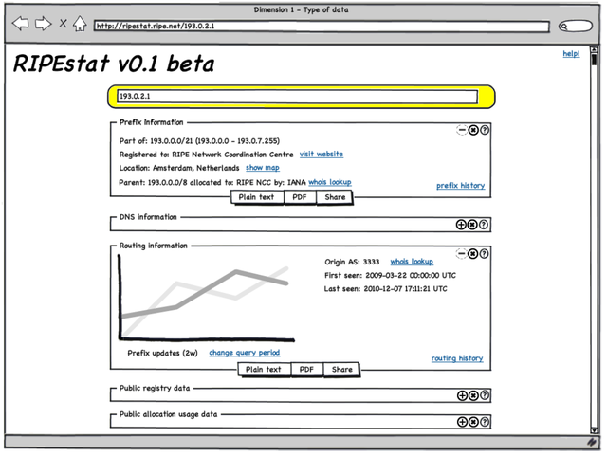
Task: Click the prefix updates line chart
Action: 207,298
